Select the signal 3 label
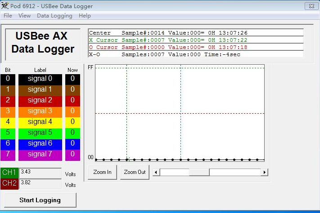Viewport: 320px width, 213px height. (40, 112)
